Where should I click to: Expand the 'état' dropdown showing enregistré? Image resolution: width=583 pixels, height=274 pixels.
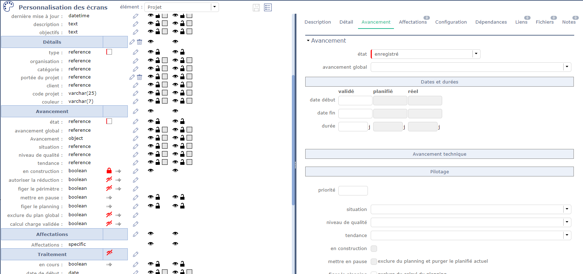pyautogui.click(x=476, y=54)
